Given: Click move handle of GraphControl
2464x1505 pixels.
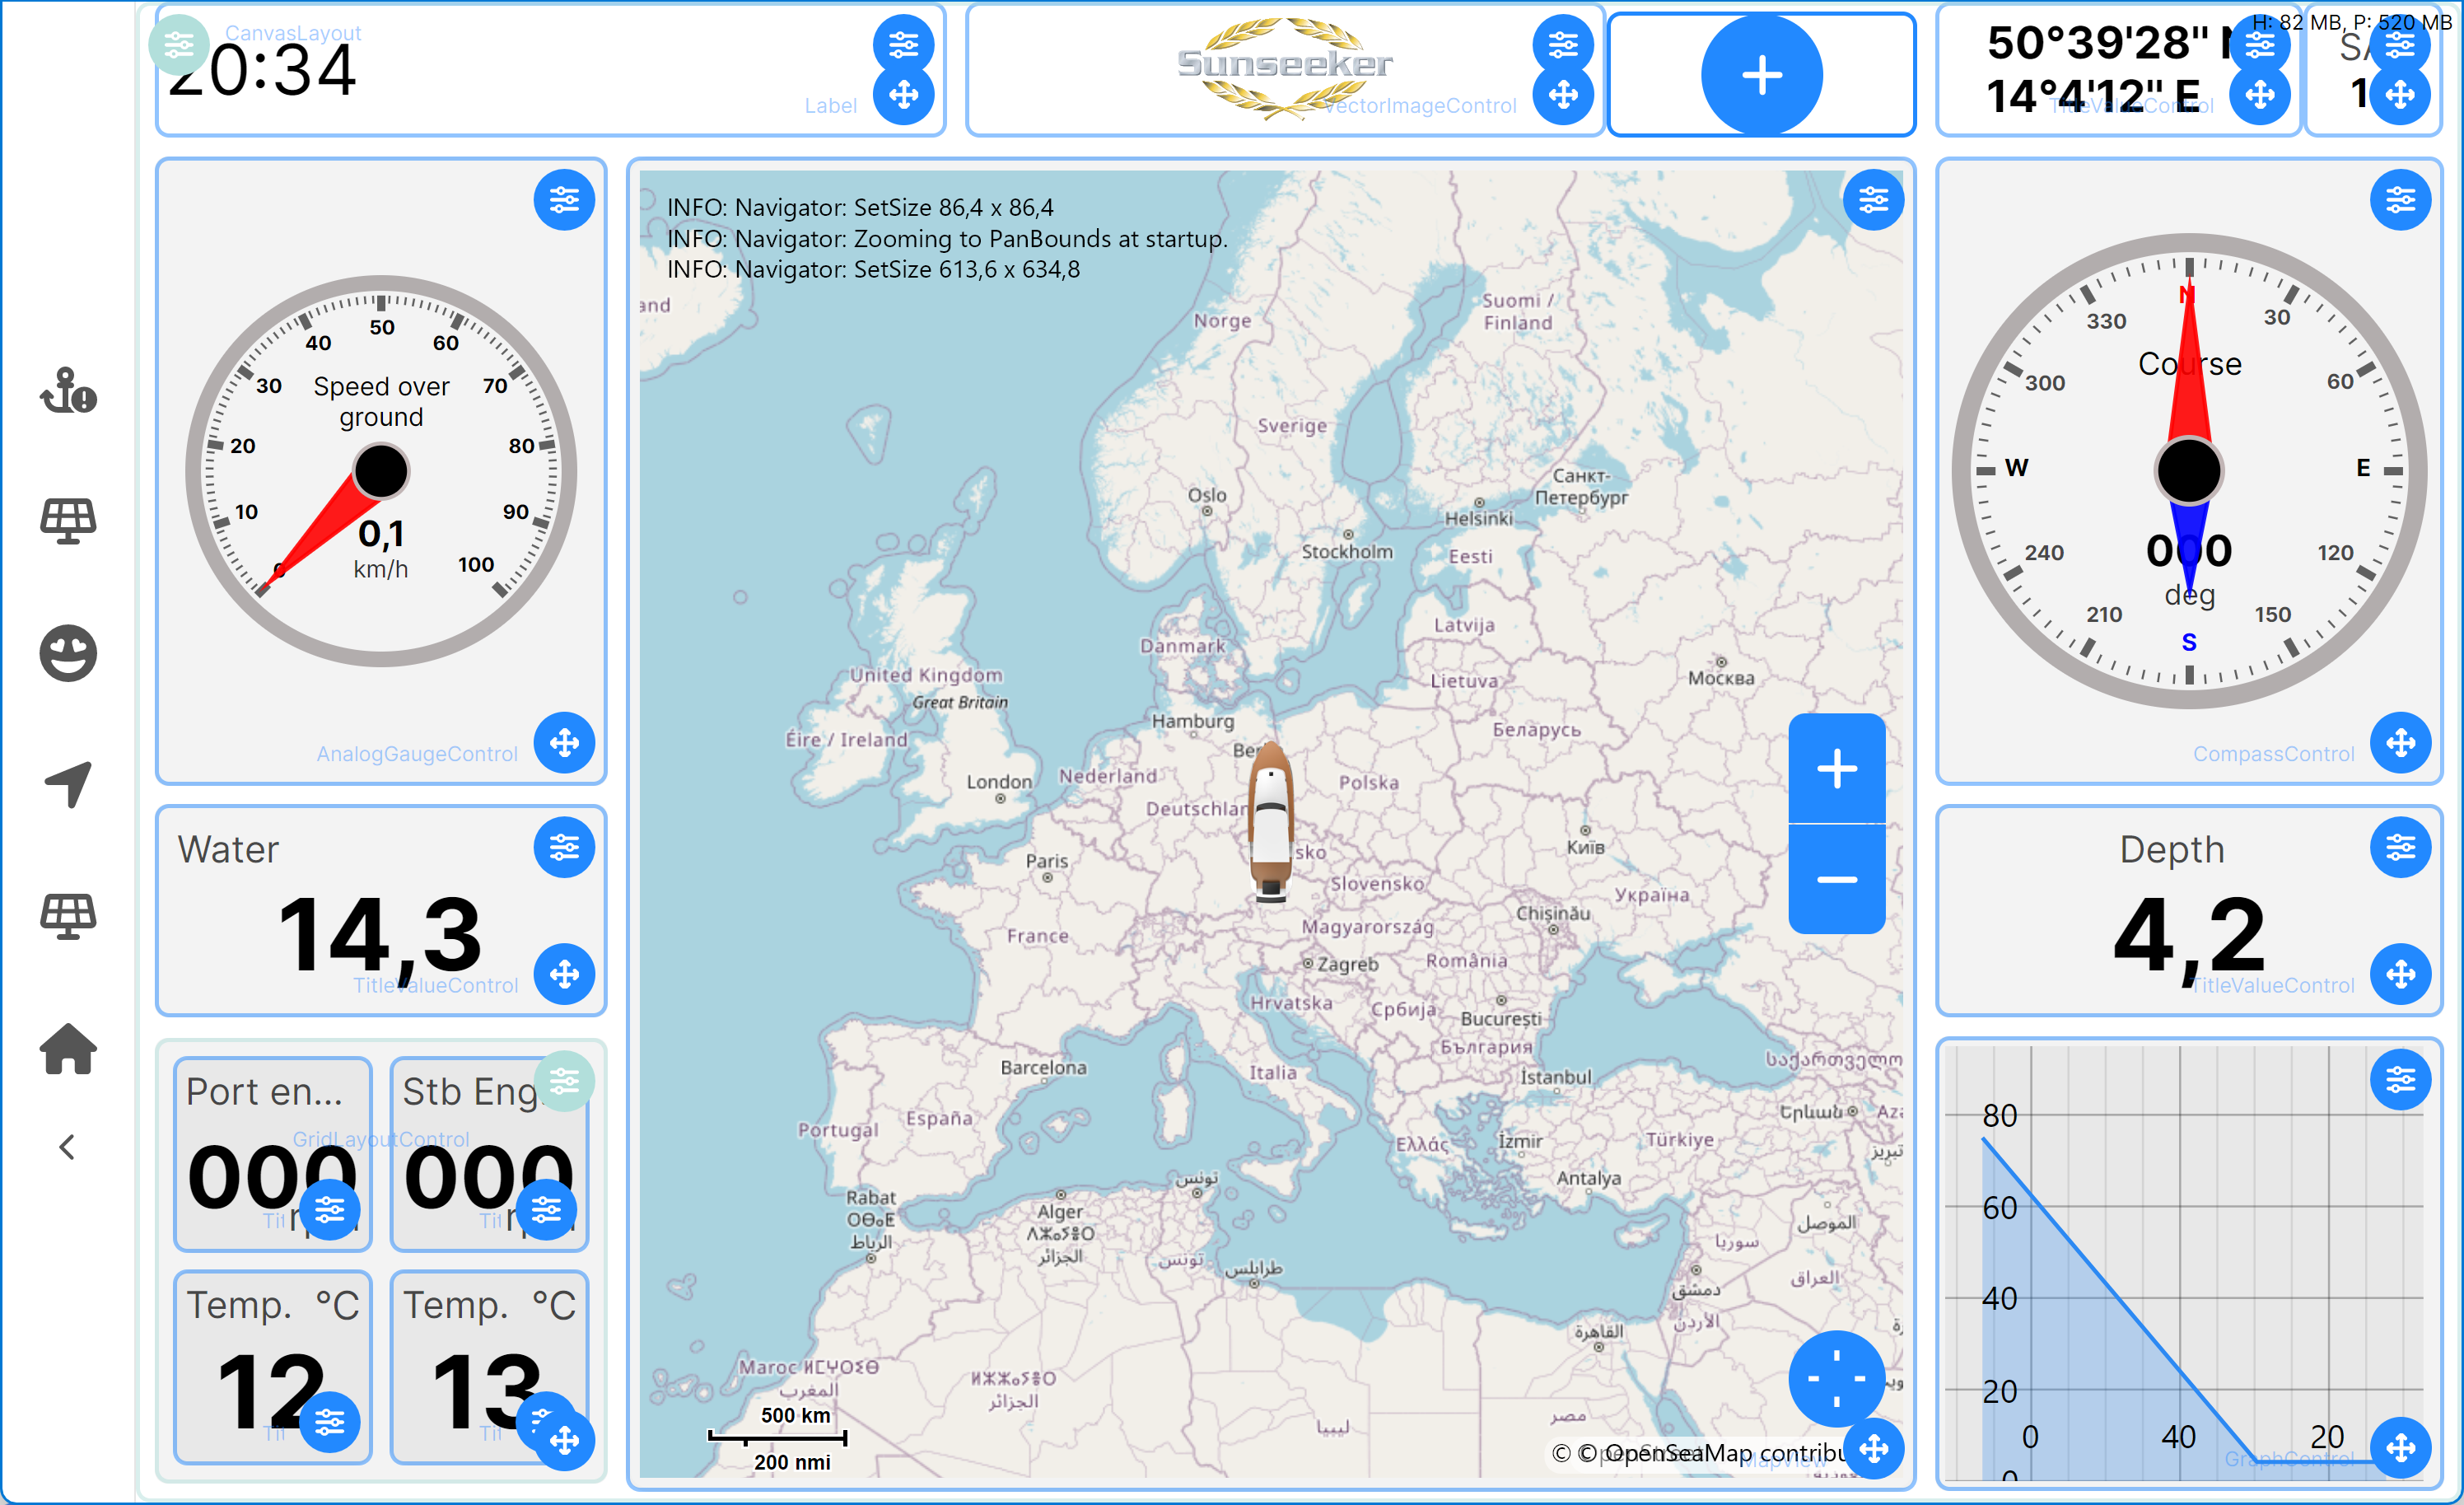Looking at the screenshot, I should coord(2400,1447).
